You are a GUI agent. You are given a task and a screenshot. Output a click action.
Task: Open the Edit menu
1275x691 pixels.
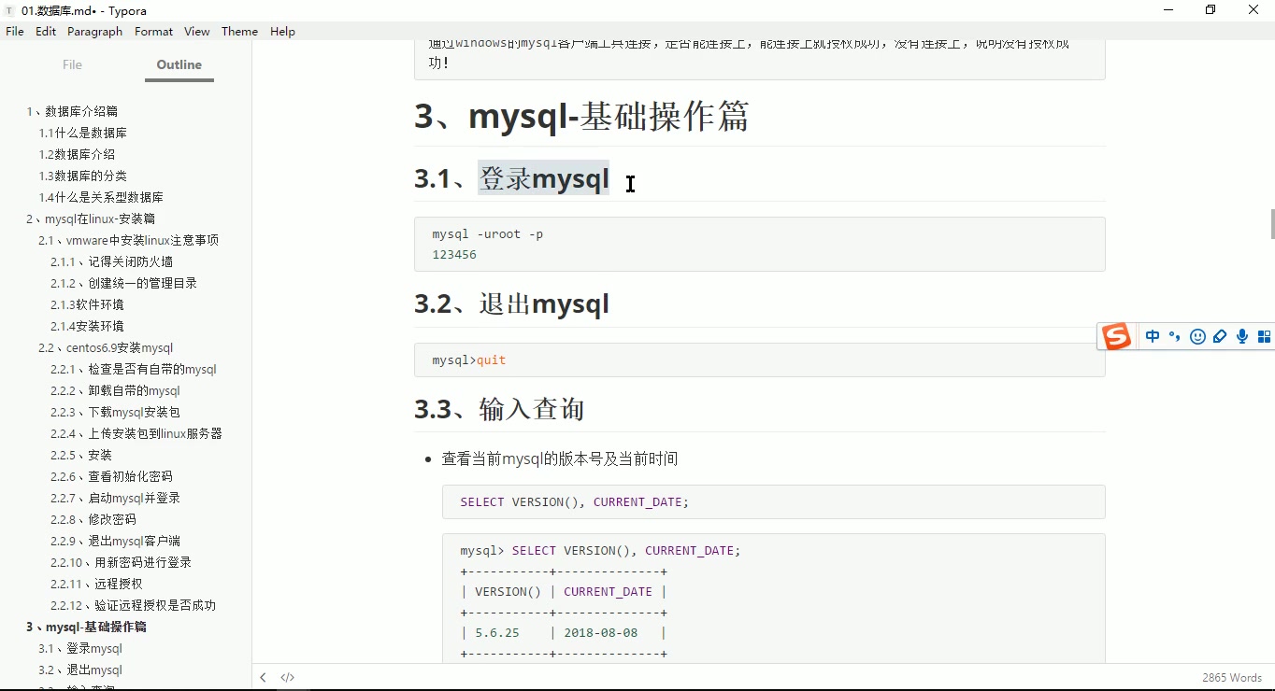tap(46, 31)
